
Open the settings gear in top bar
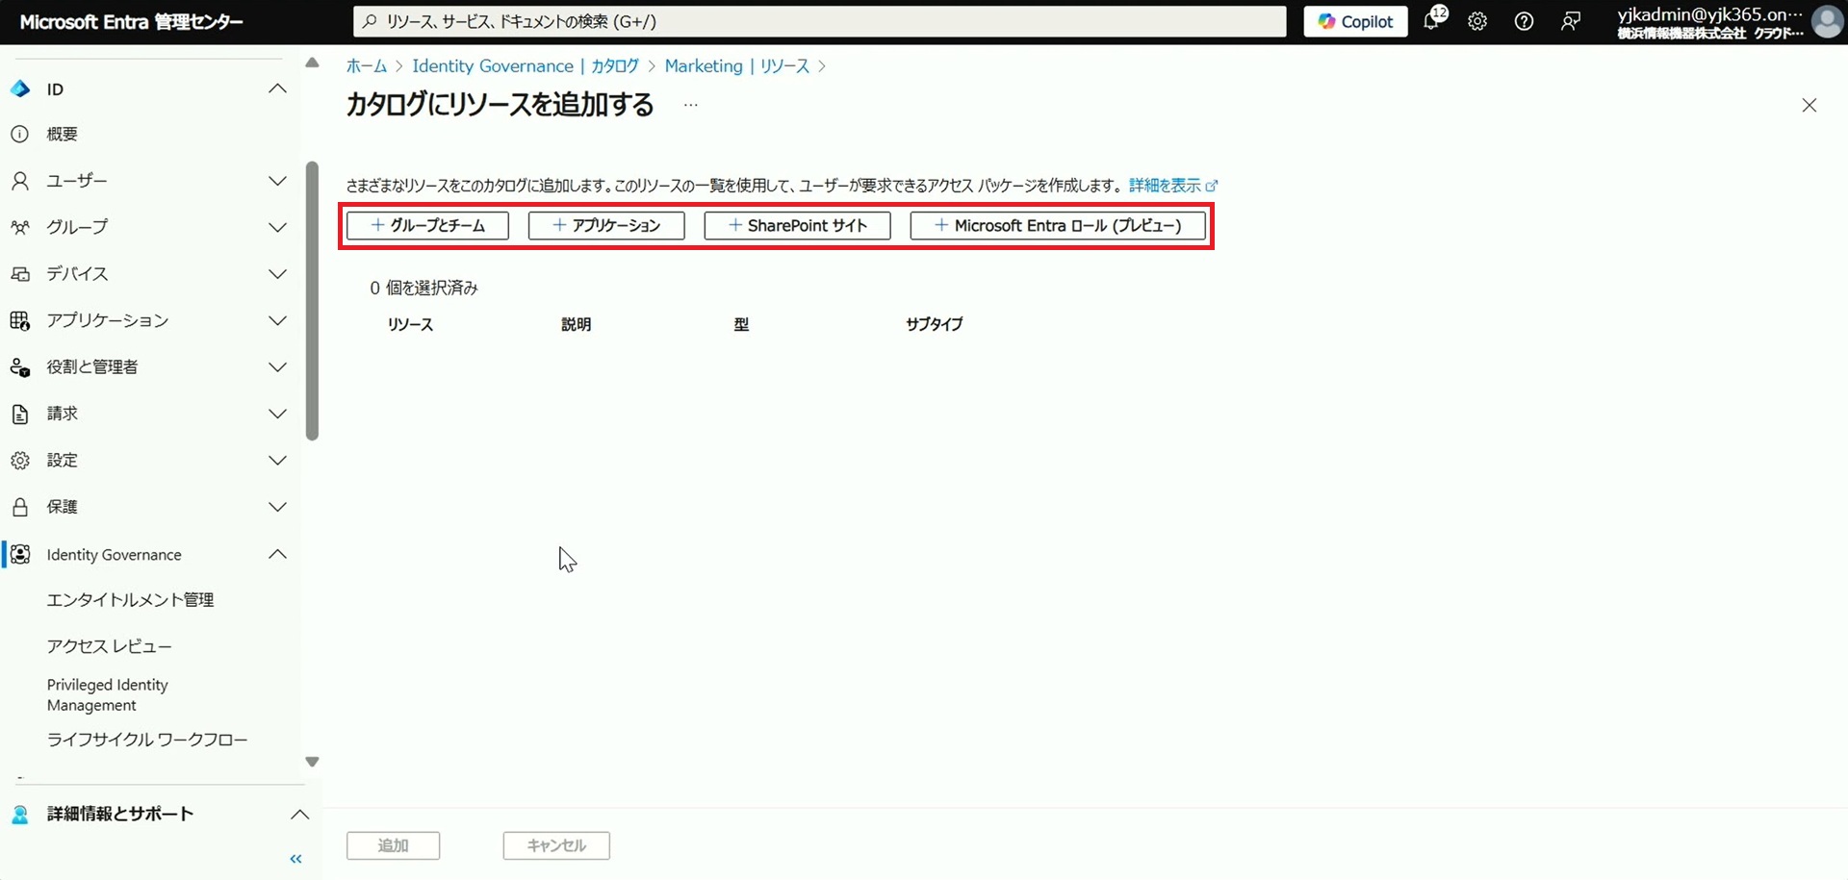tap(1477, 21)
